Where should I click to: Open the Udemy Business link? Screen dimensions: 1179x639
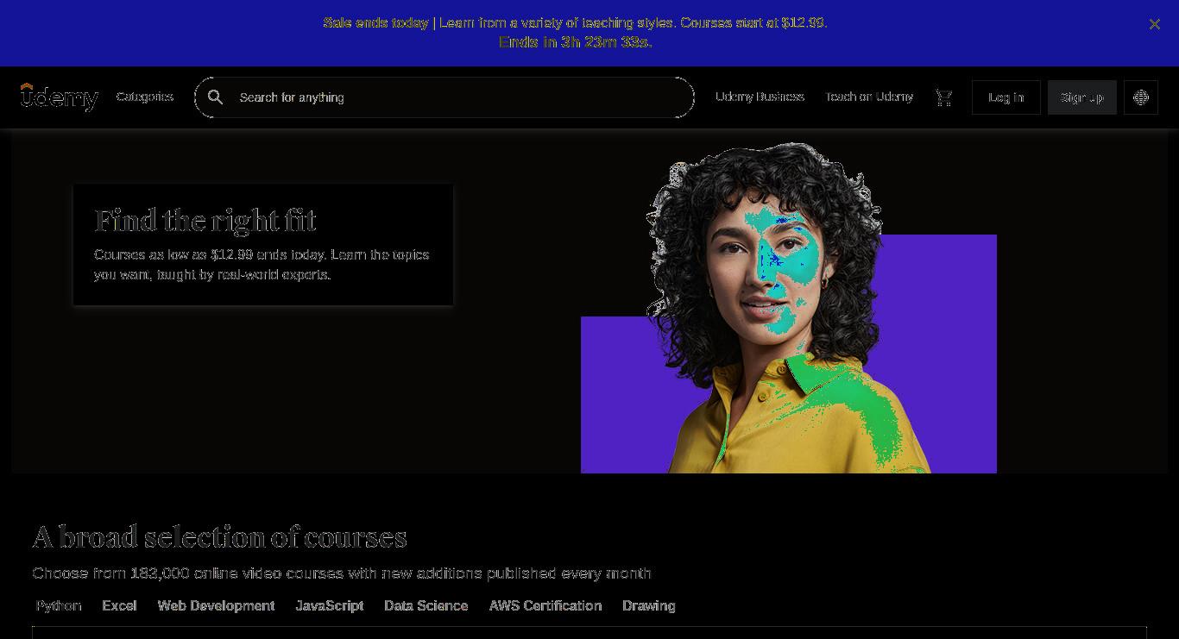pyautogui.click(x=760, y=97)
